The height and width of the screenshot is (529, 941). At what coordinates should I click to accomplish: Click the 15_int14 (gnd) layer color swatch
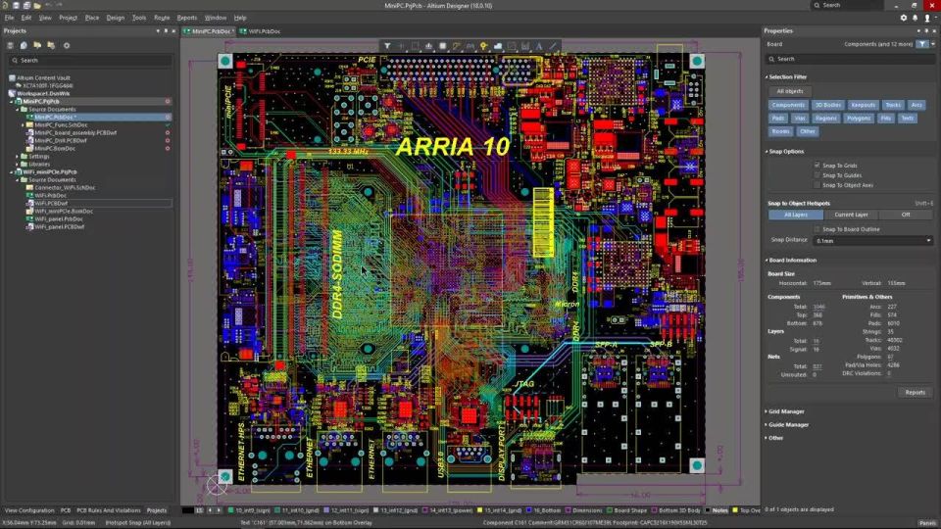479,510
